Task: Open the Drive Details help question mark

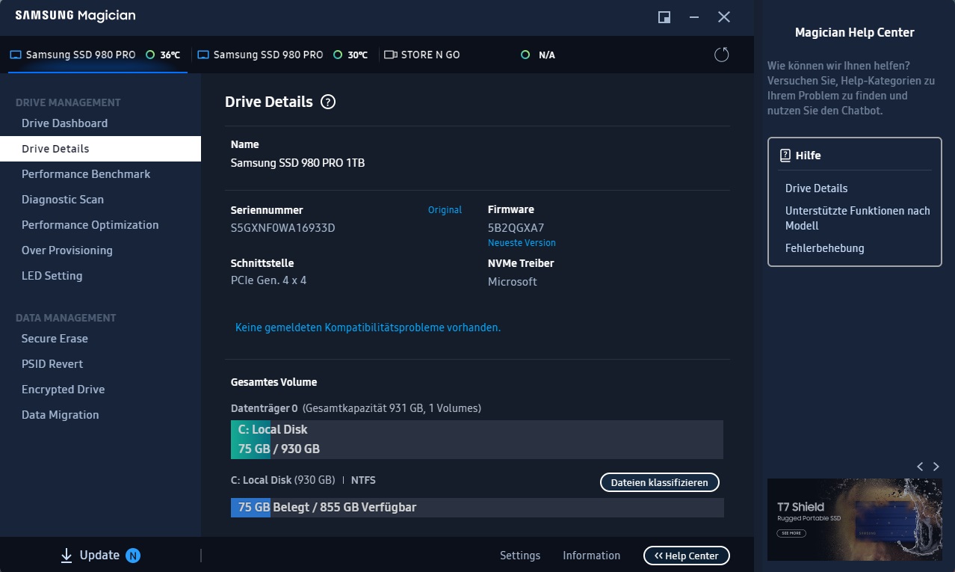Action: [x=328, y=102]
